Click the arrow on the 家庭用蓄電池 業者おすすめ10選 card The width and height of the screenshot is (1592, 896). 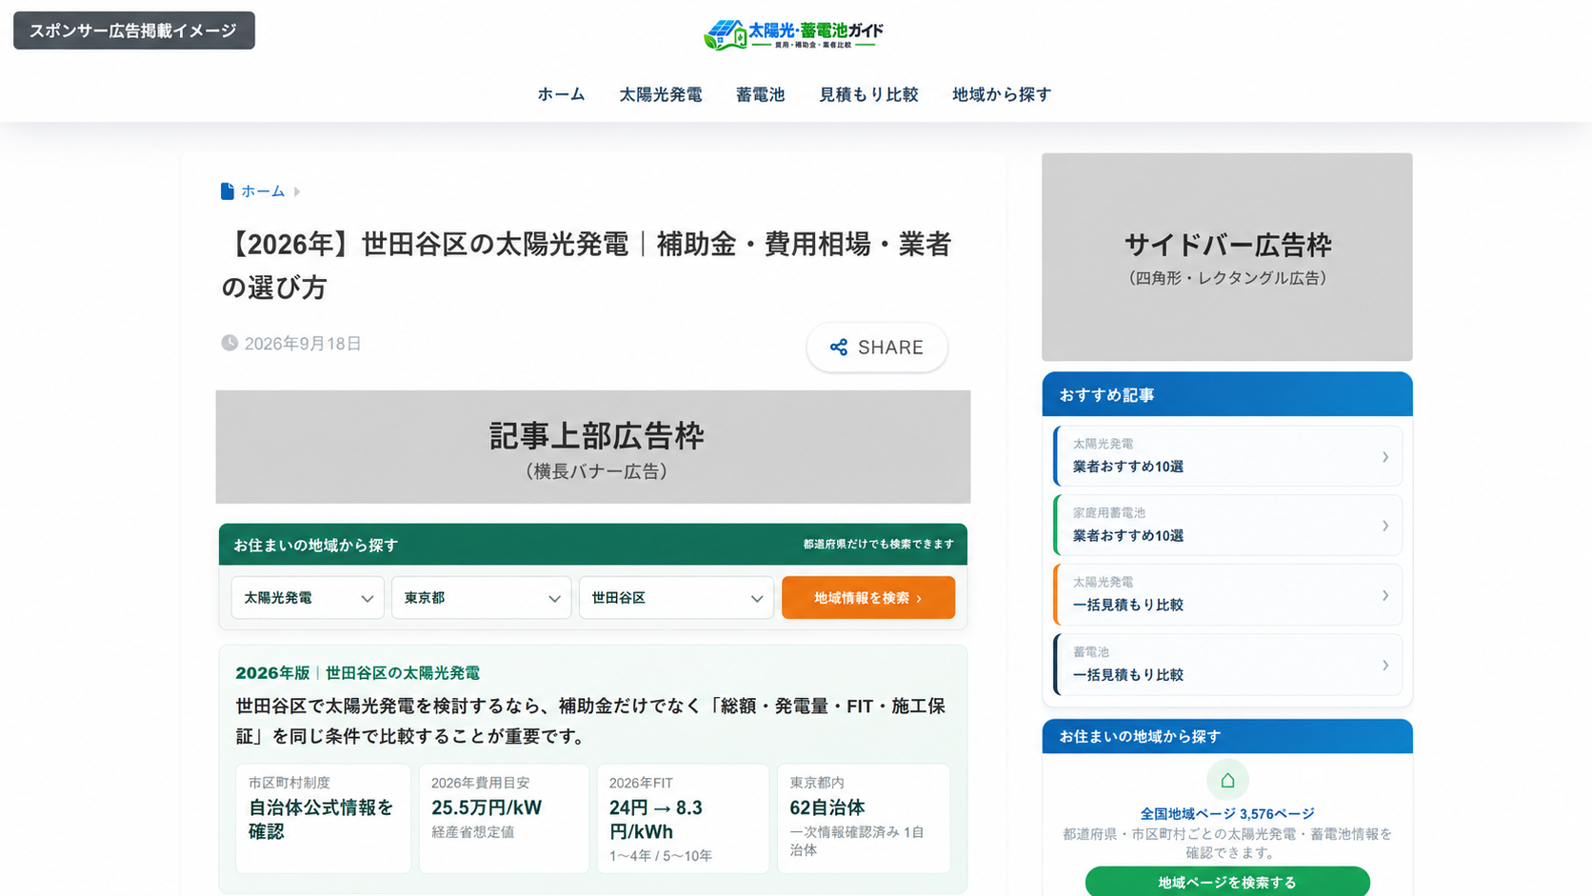point(1385,526)
